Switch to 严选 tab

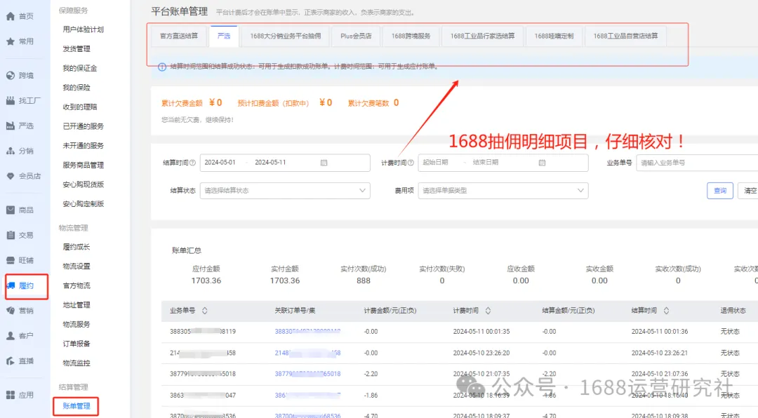224,36
